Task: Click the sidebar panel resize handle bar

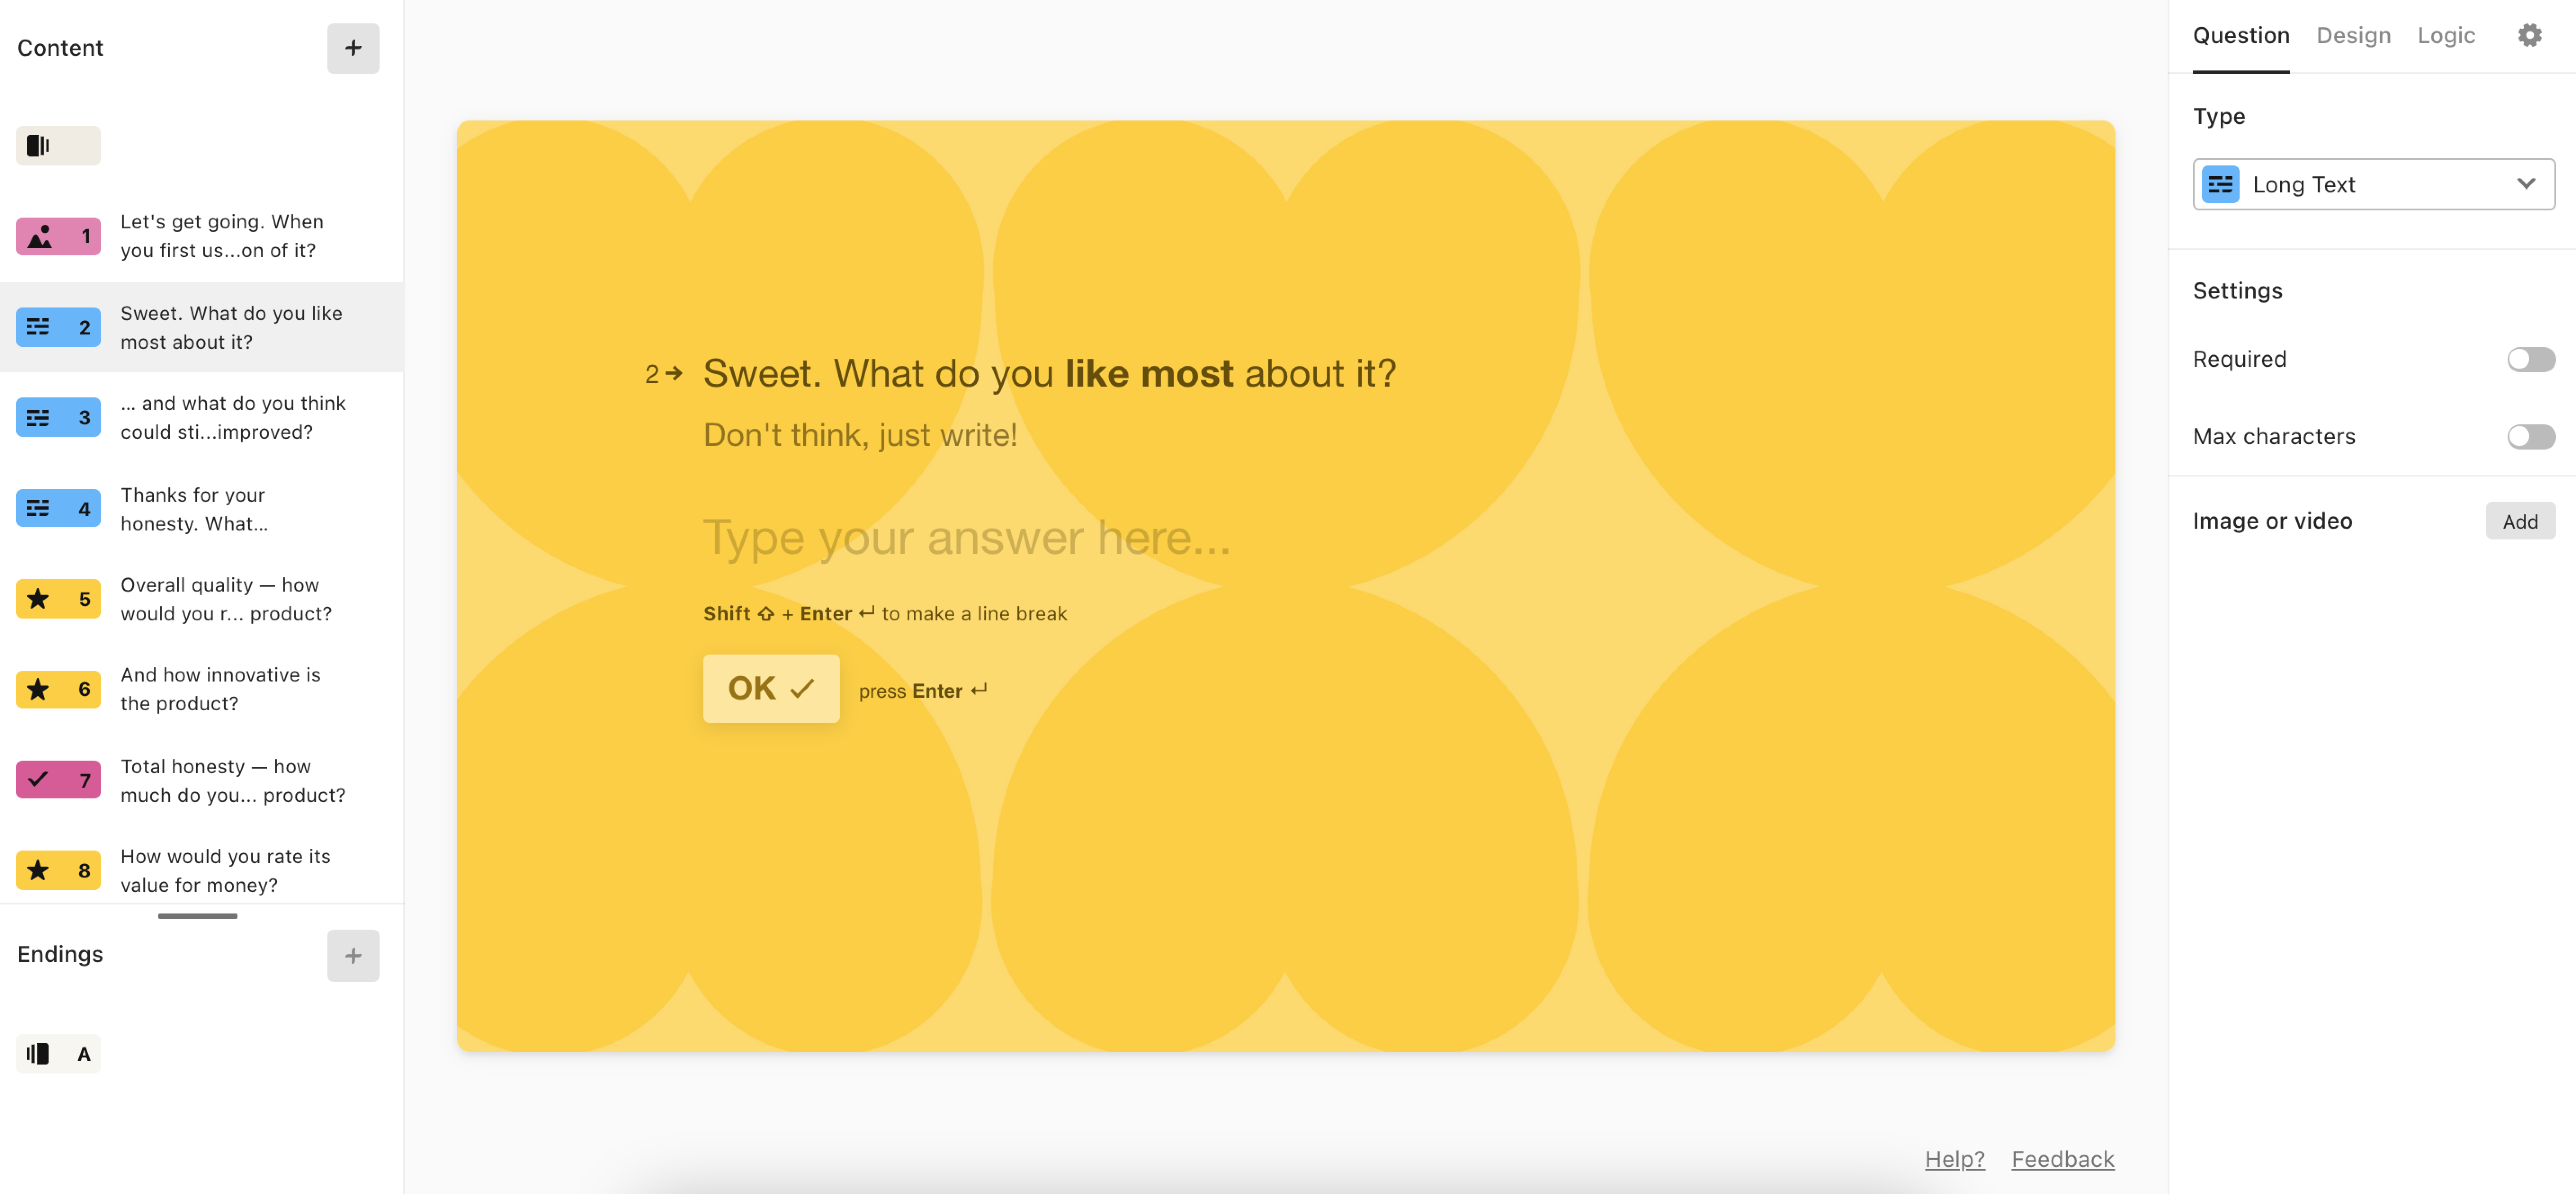Action: click(198, 916)
